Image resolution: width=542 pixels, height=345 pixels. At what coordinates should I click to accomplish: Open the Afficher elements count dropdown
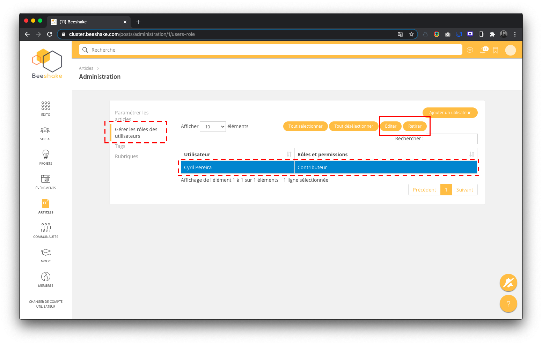[x=213, y=127]
